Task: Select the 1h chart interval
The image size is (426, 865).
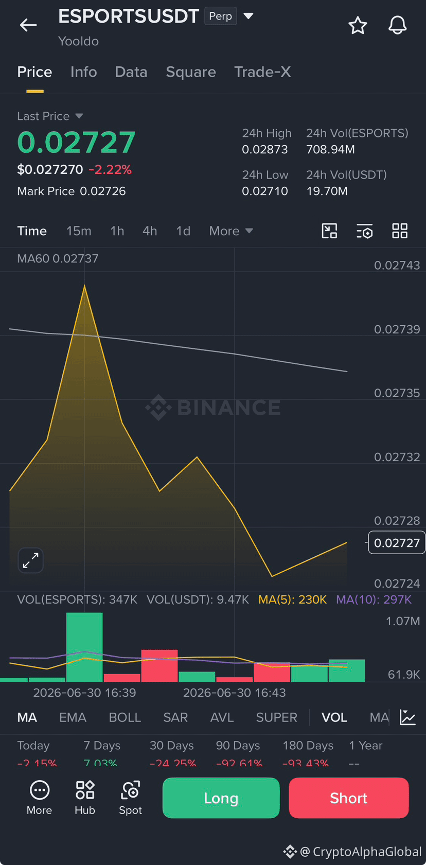Action: (x=117, y=231)
